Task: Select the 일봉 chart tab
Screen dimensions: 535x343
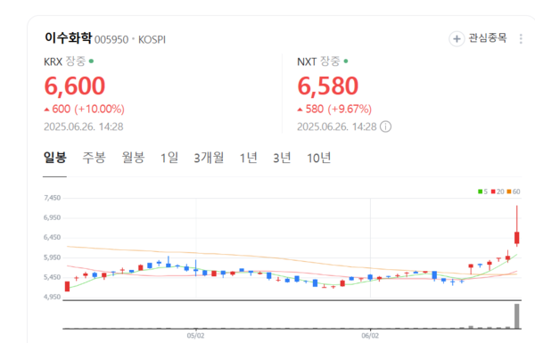Action: (x=54, y=158)
